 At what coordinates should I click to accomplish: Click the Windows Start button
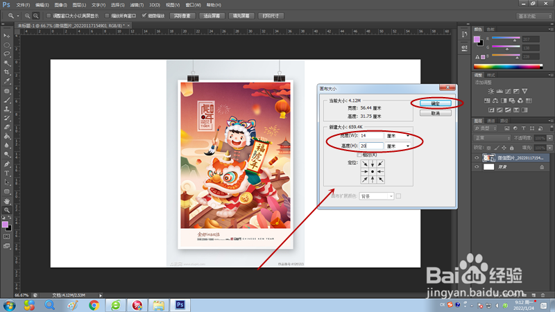tap(9, 305)
